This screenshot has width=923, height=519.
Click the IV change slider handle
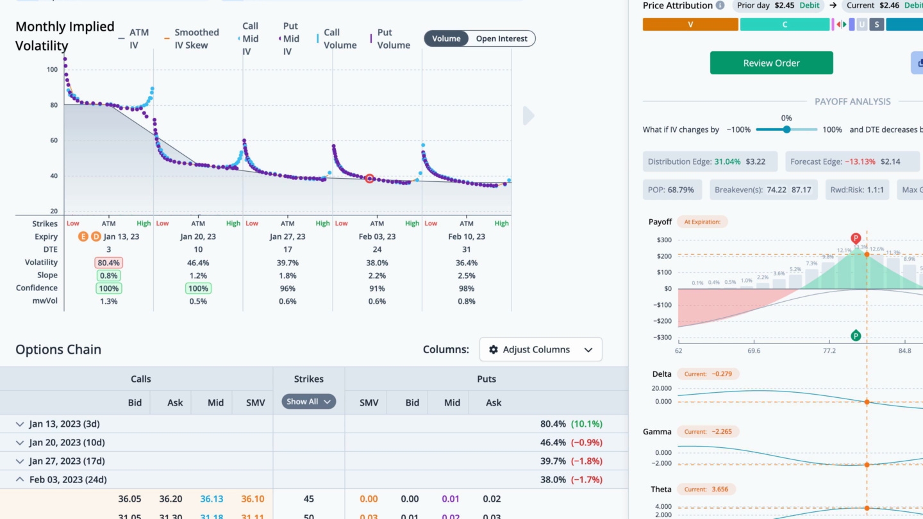(786, 129)
